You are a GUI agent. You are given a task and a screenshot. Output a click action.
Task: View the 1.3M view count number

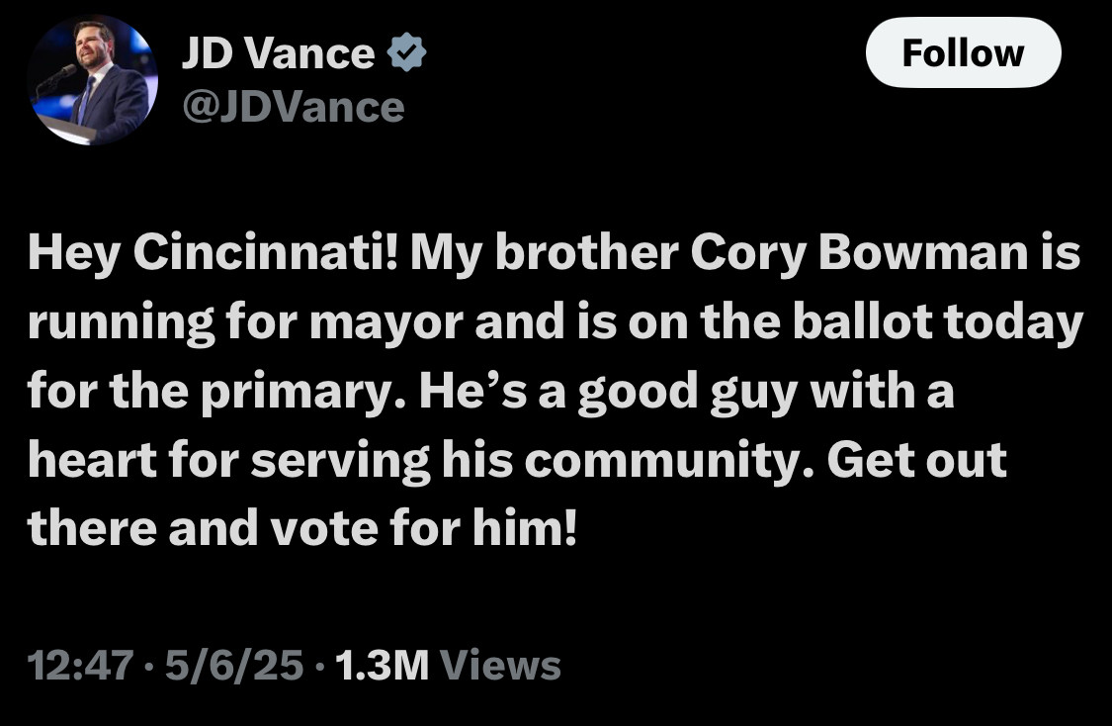[x=383, y=665]
